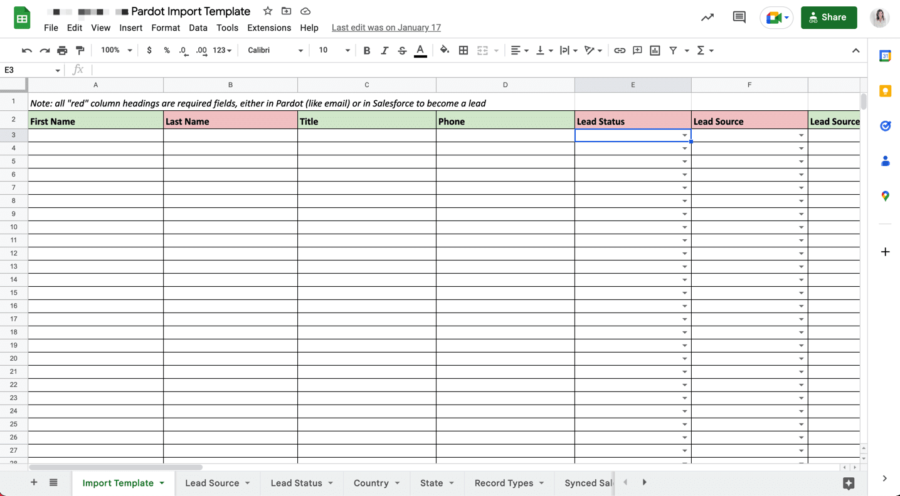Open comment history
Screen dimensions: 900x496
click(739, 18)
